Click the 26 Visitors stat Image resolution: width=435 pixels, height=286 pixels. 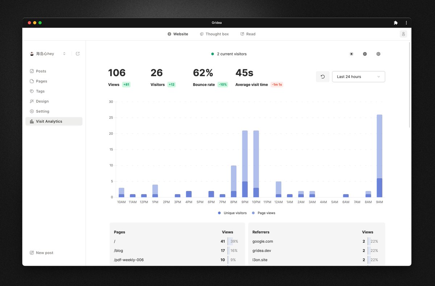point(163,77)
